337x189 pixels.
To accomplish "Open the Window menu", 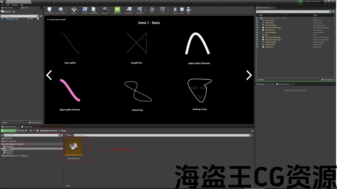I will tap(14, 5).
